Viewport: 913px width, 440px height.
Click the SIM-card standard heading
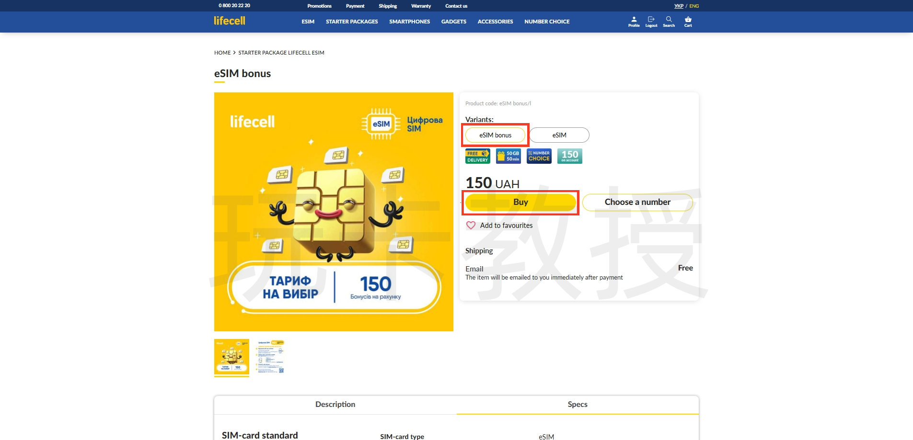coord(260,435)
